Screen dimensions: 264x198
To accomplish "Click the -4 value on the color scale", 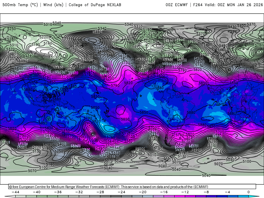I will click(x=227, y=192).
